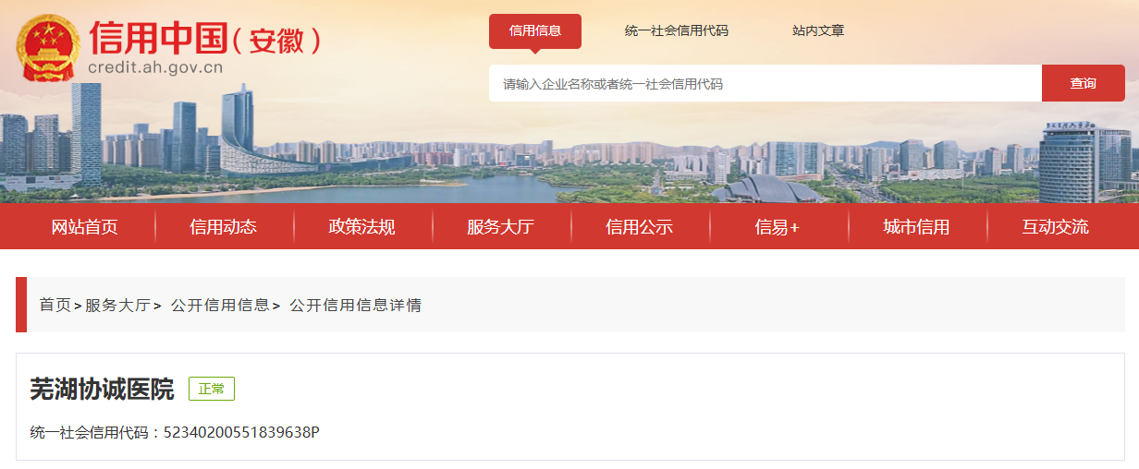Go to 服务大厅 in the breadcrumb
Image resolution: width=1139 pixels, height=469 pixels.
[117, 305]
